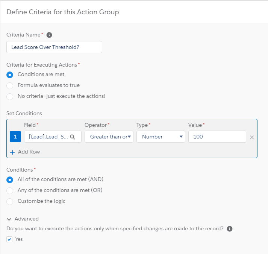Open the Operator dropdown

109,137
